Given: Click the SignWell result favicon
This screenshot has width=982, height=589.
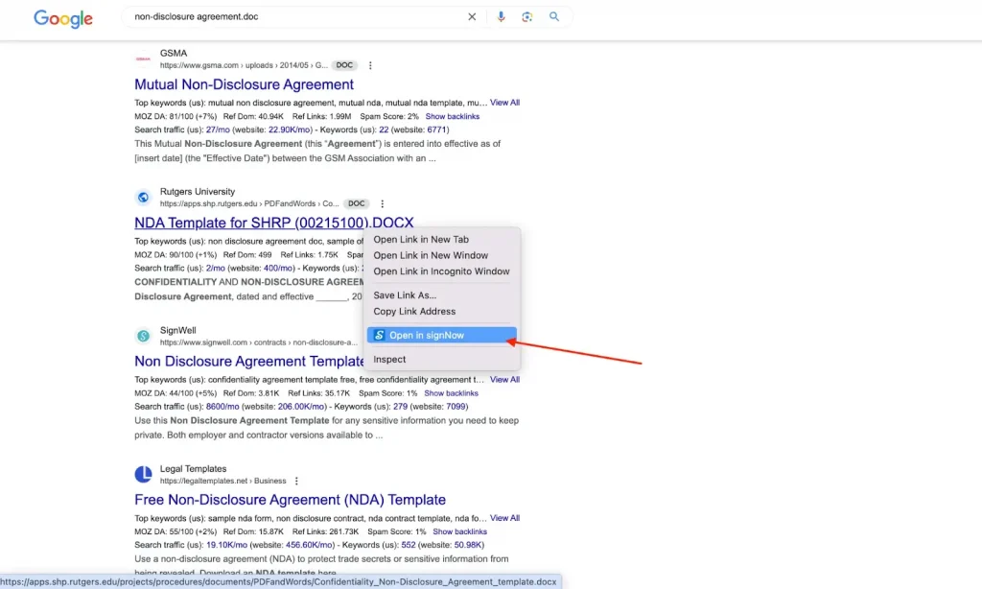Looking at the screenshot, I should pyautogui.click(x=144, y=336).
